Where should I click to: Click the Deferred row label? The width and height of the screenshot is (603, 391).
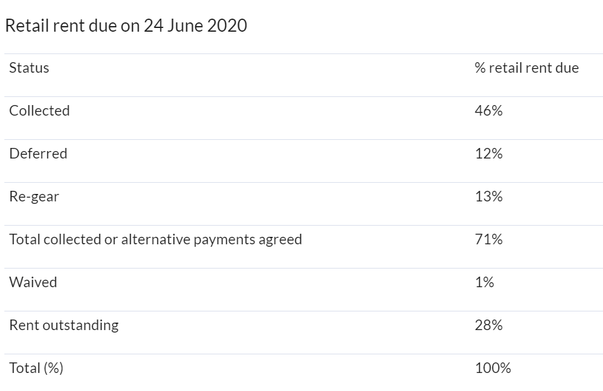tap(38, 154)
